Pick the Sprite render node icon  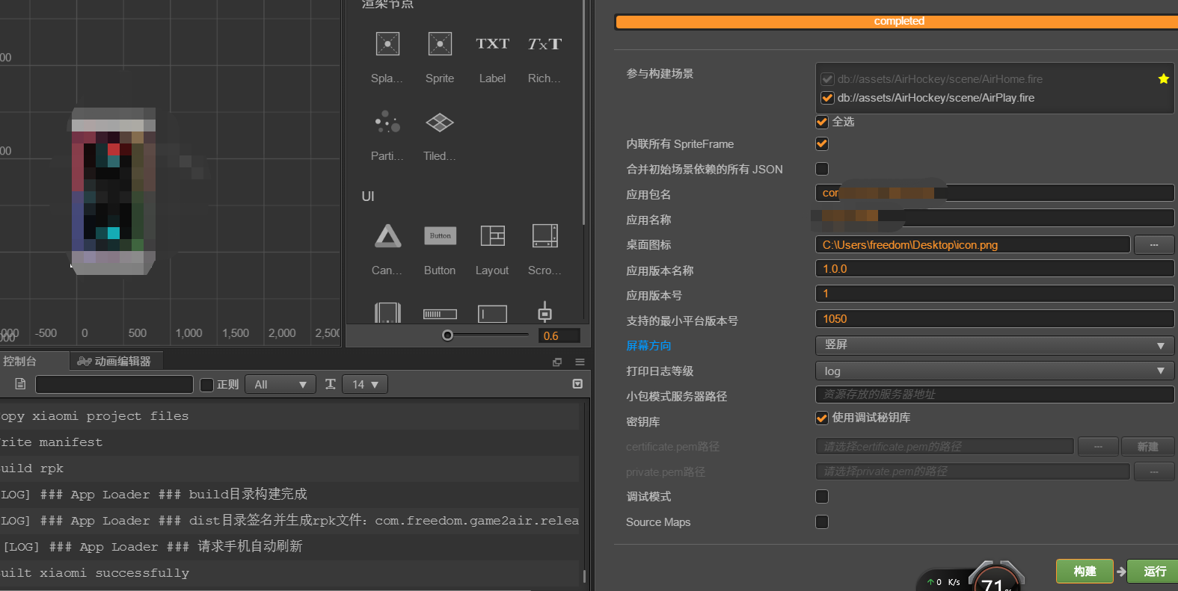pyautogui.click(x=440, y=44)
